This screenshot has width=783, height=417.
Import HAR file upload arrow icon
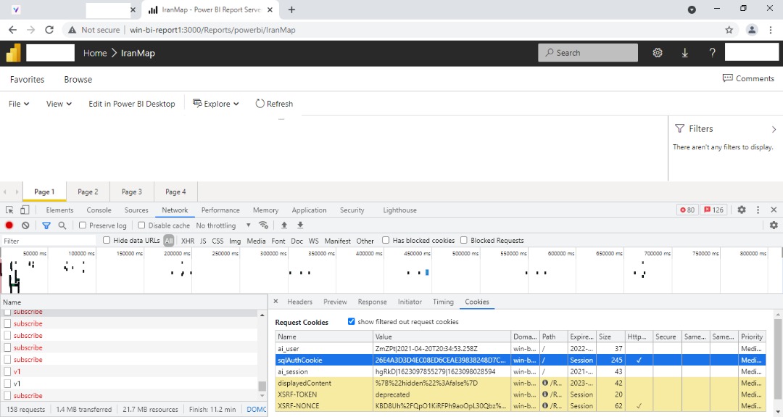click(284, 226)
